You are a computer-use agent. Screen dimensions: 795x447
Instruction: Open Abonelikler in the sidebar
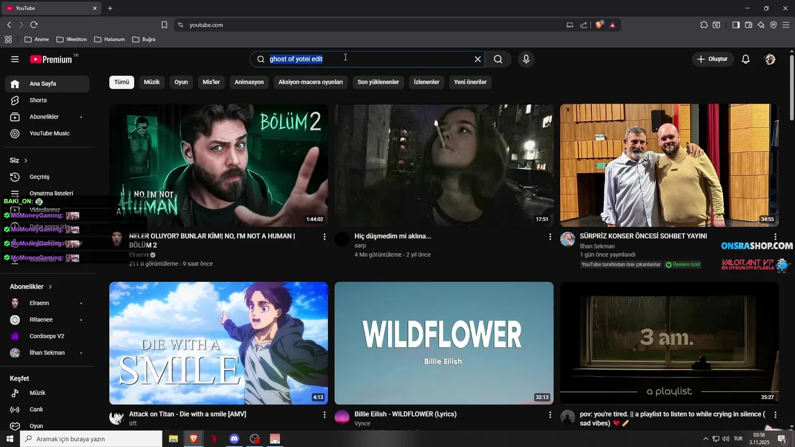[x=47, y=117]
